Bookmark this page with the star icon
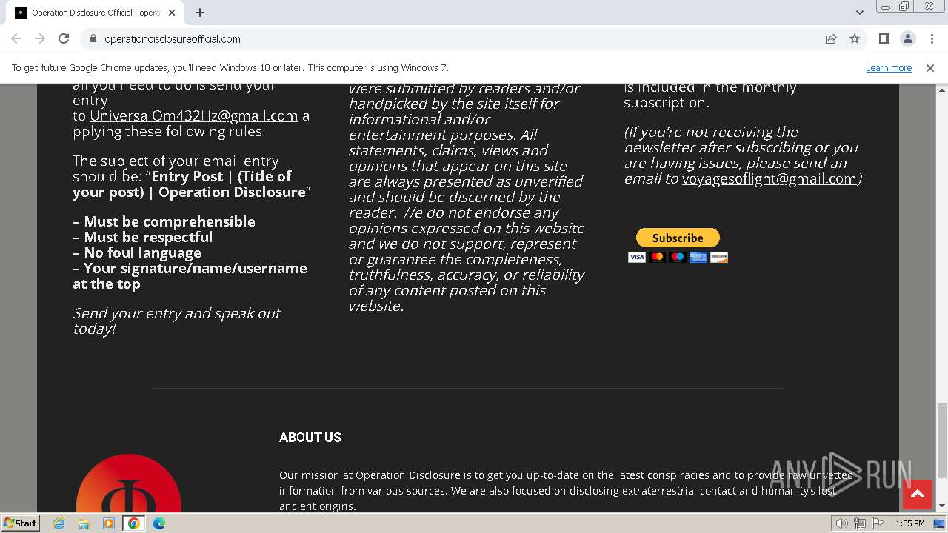 coord(855,38)
